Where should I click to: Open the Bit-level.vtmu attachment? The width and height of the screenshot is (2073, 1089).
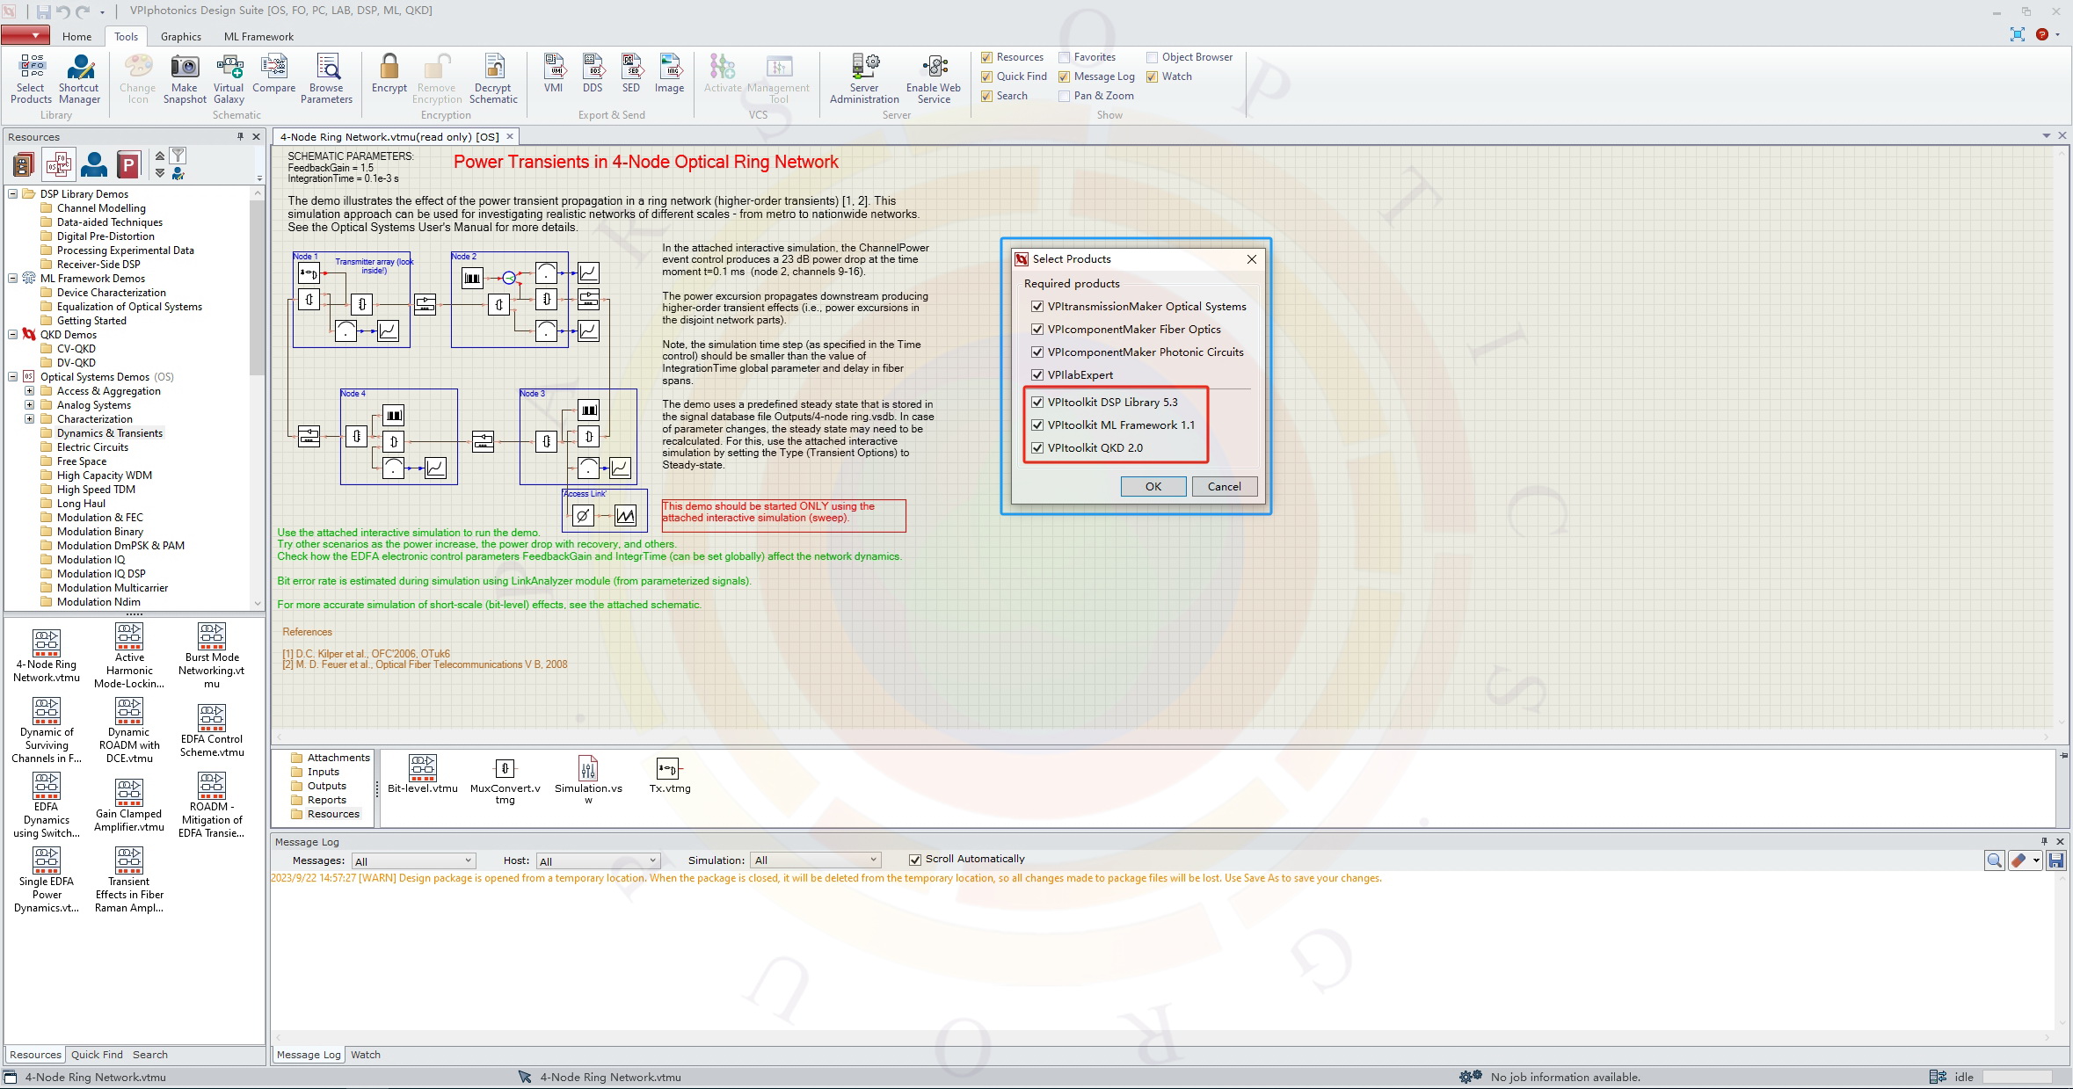422,773
